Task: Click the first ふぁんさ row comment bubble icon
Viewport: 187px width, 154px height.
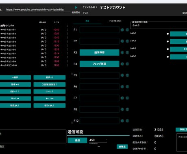Action: [167, 34]
